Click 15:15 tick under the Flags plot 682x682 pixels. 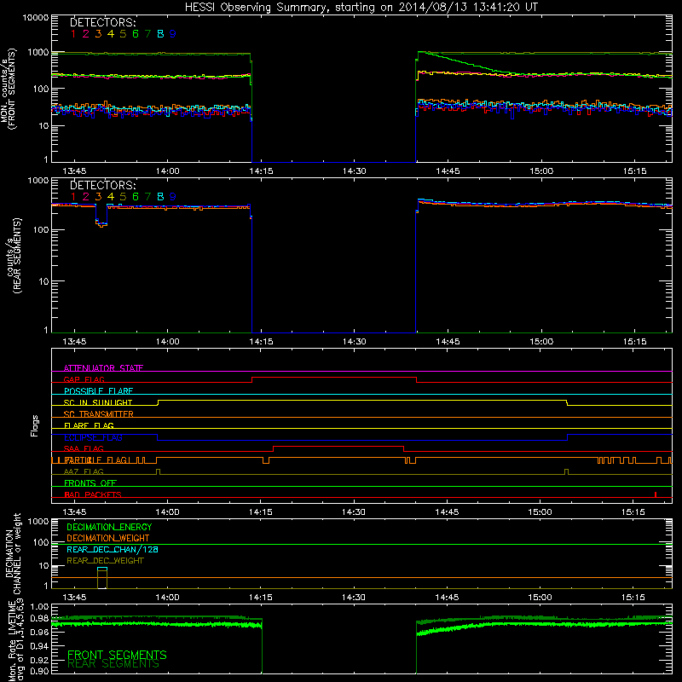[633, 512]
